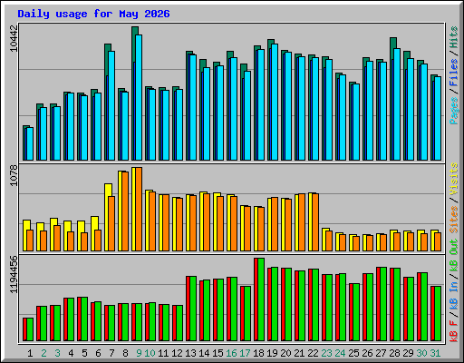
Task: Click day 30 on the x-axis
Action: [421, 353]
